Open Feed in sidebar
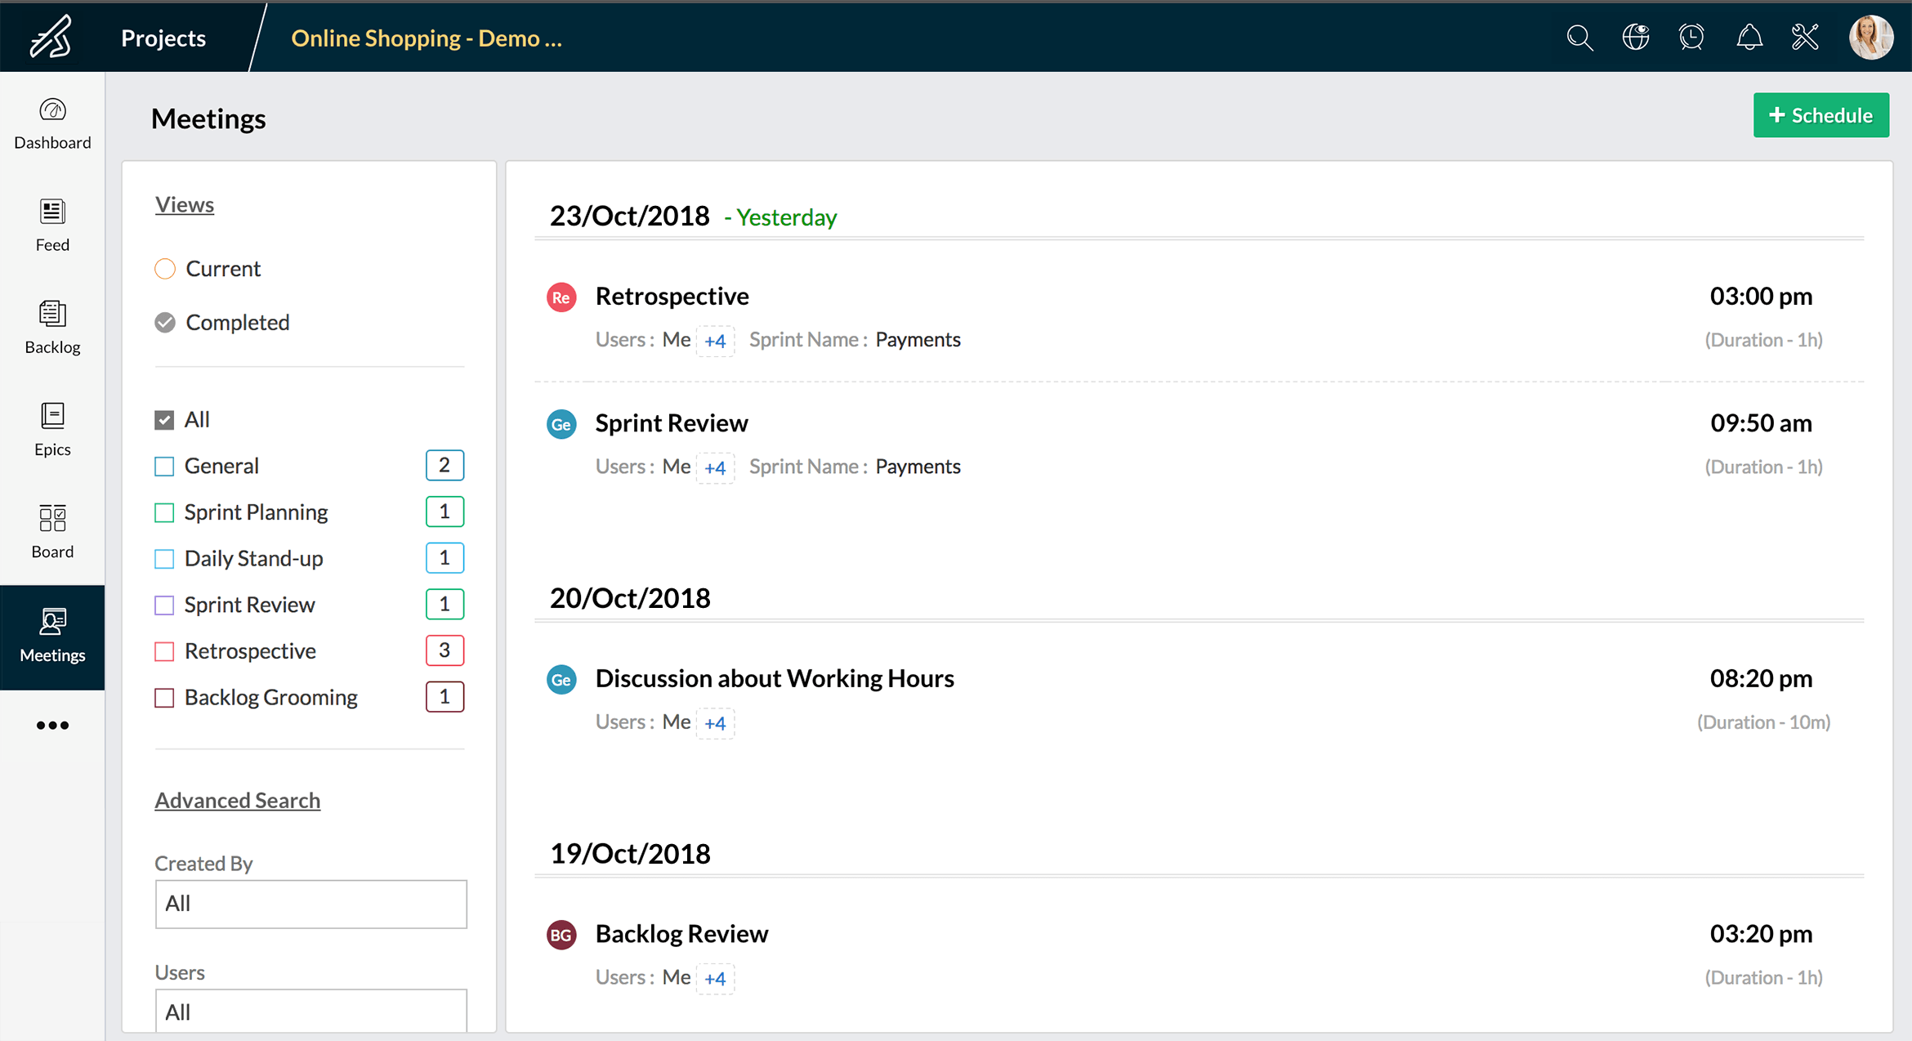The width and height of the screenshot is (1912, 1041). (52, 226)
